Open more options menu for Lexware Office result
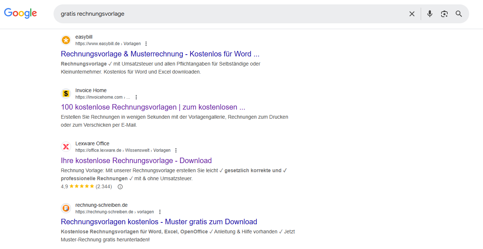 coord(176,150)
